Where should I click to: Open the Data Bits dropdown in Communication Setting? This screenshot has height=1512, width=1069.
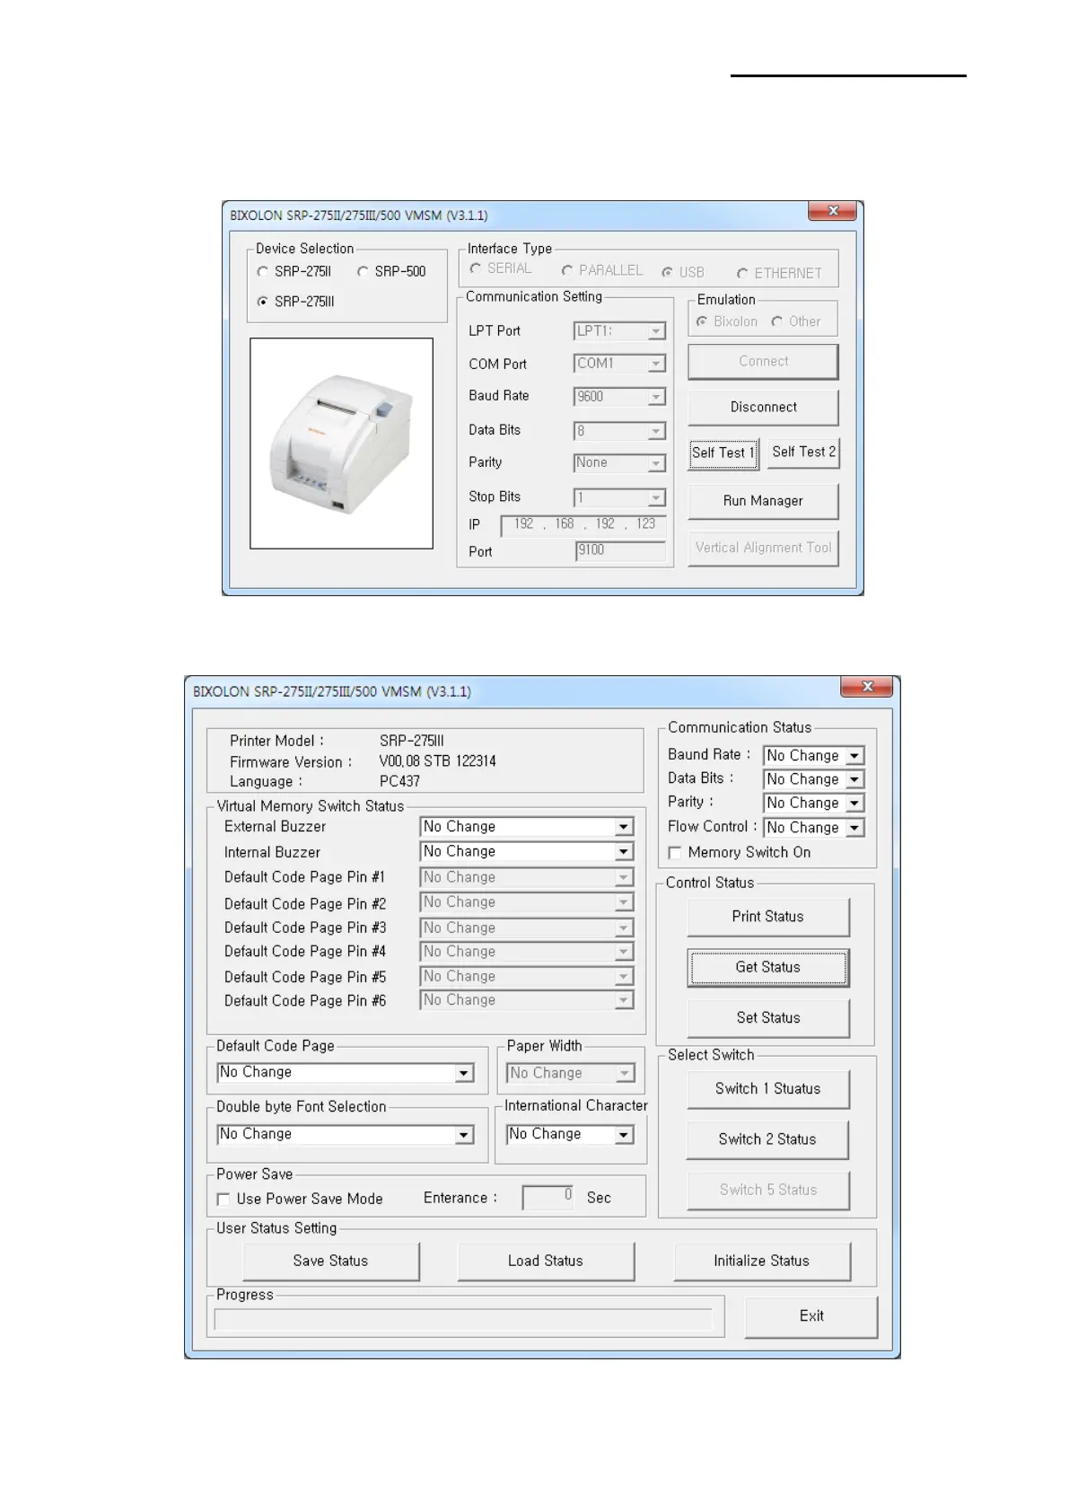pyautogui.click(x=619, y=431)
